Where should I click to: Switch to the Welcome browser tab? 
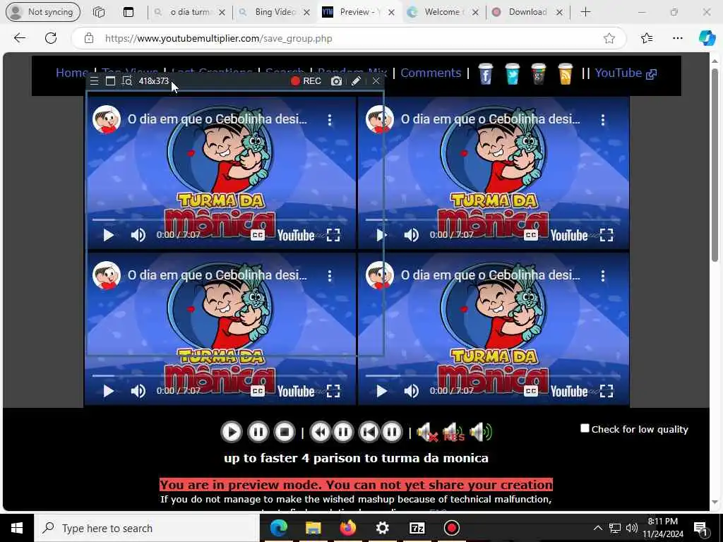[x=443, y=13]
